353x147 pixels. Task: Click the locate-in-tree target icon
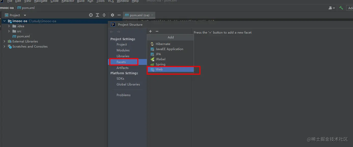click(91, 15)
